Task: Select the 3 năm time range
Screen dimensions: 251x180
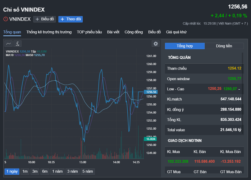Action: (73, 171)
